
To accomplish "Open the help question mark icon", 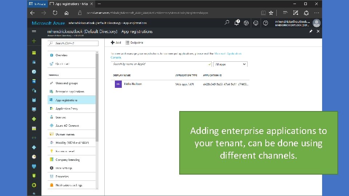I will 265,23.
